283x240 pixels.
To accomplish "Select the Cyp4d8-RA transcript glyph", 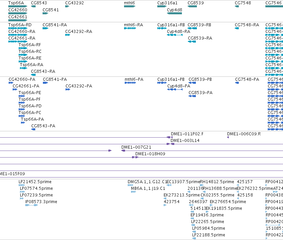I will (175, 35).
